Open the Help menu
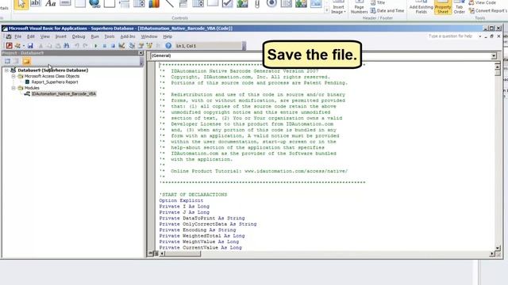The image size is (508, 285). tap(167, 36)
